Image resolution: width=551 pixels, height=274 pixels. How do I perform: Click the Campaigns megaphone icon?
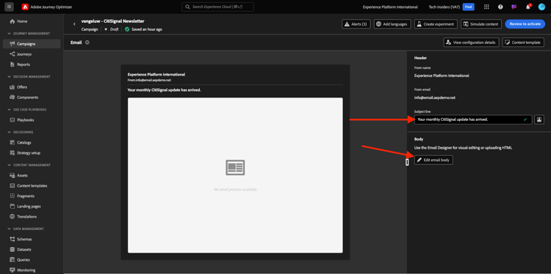12,44
